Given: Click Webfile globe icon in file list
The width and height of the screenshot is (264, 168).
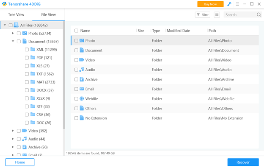Looking at the screenshot, I should 82,98.
